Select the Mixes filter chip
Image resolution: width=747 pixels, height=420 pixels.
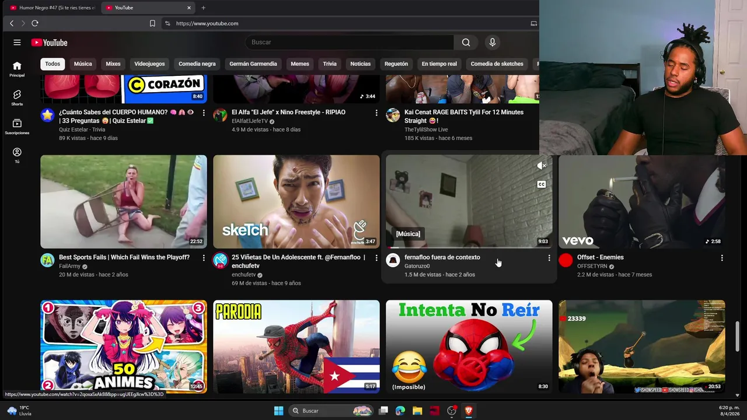pyautogui.click(x=113, y=64)
